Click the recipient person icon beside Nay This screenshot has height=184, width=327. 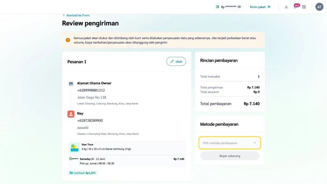[x=71, y=114]
